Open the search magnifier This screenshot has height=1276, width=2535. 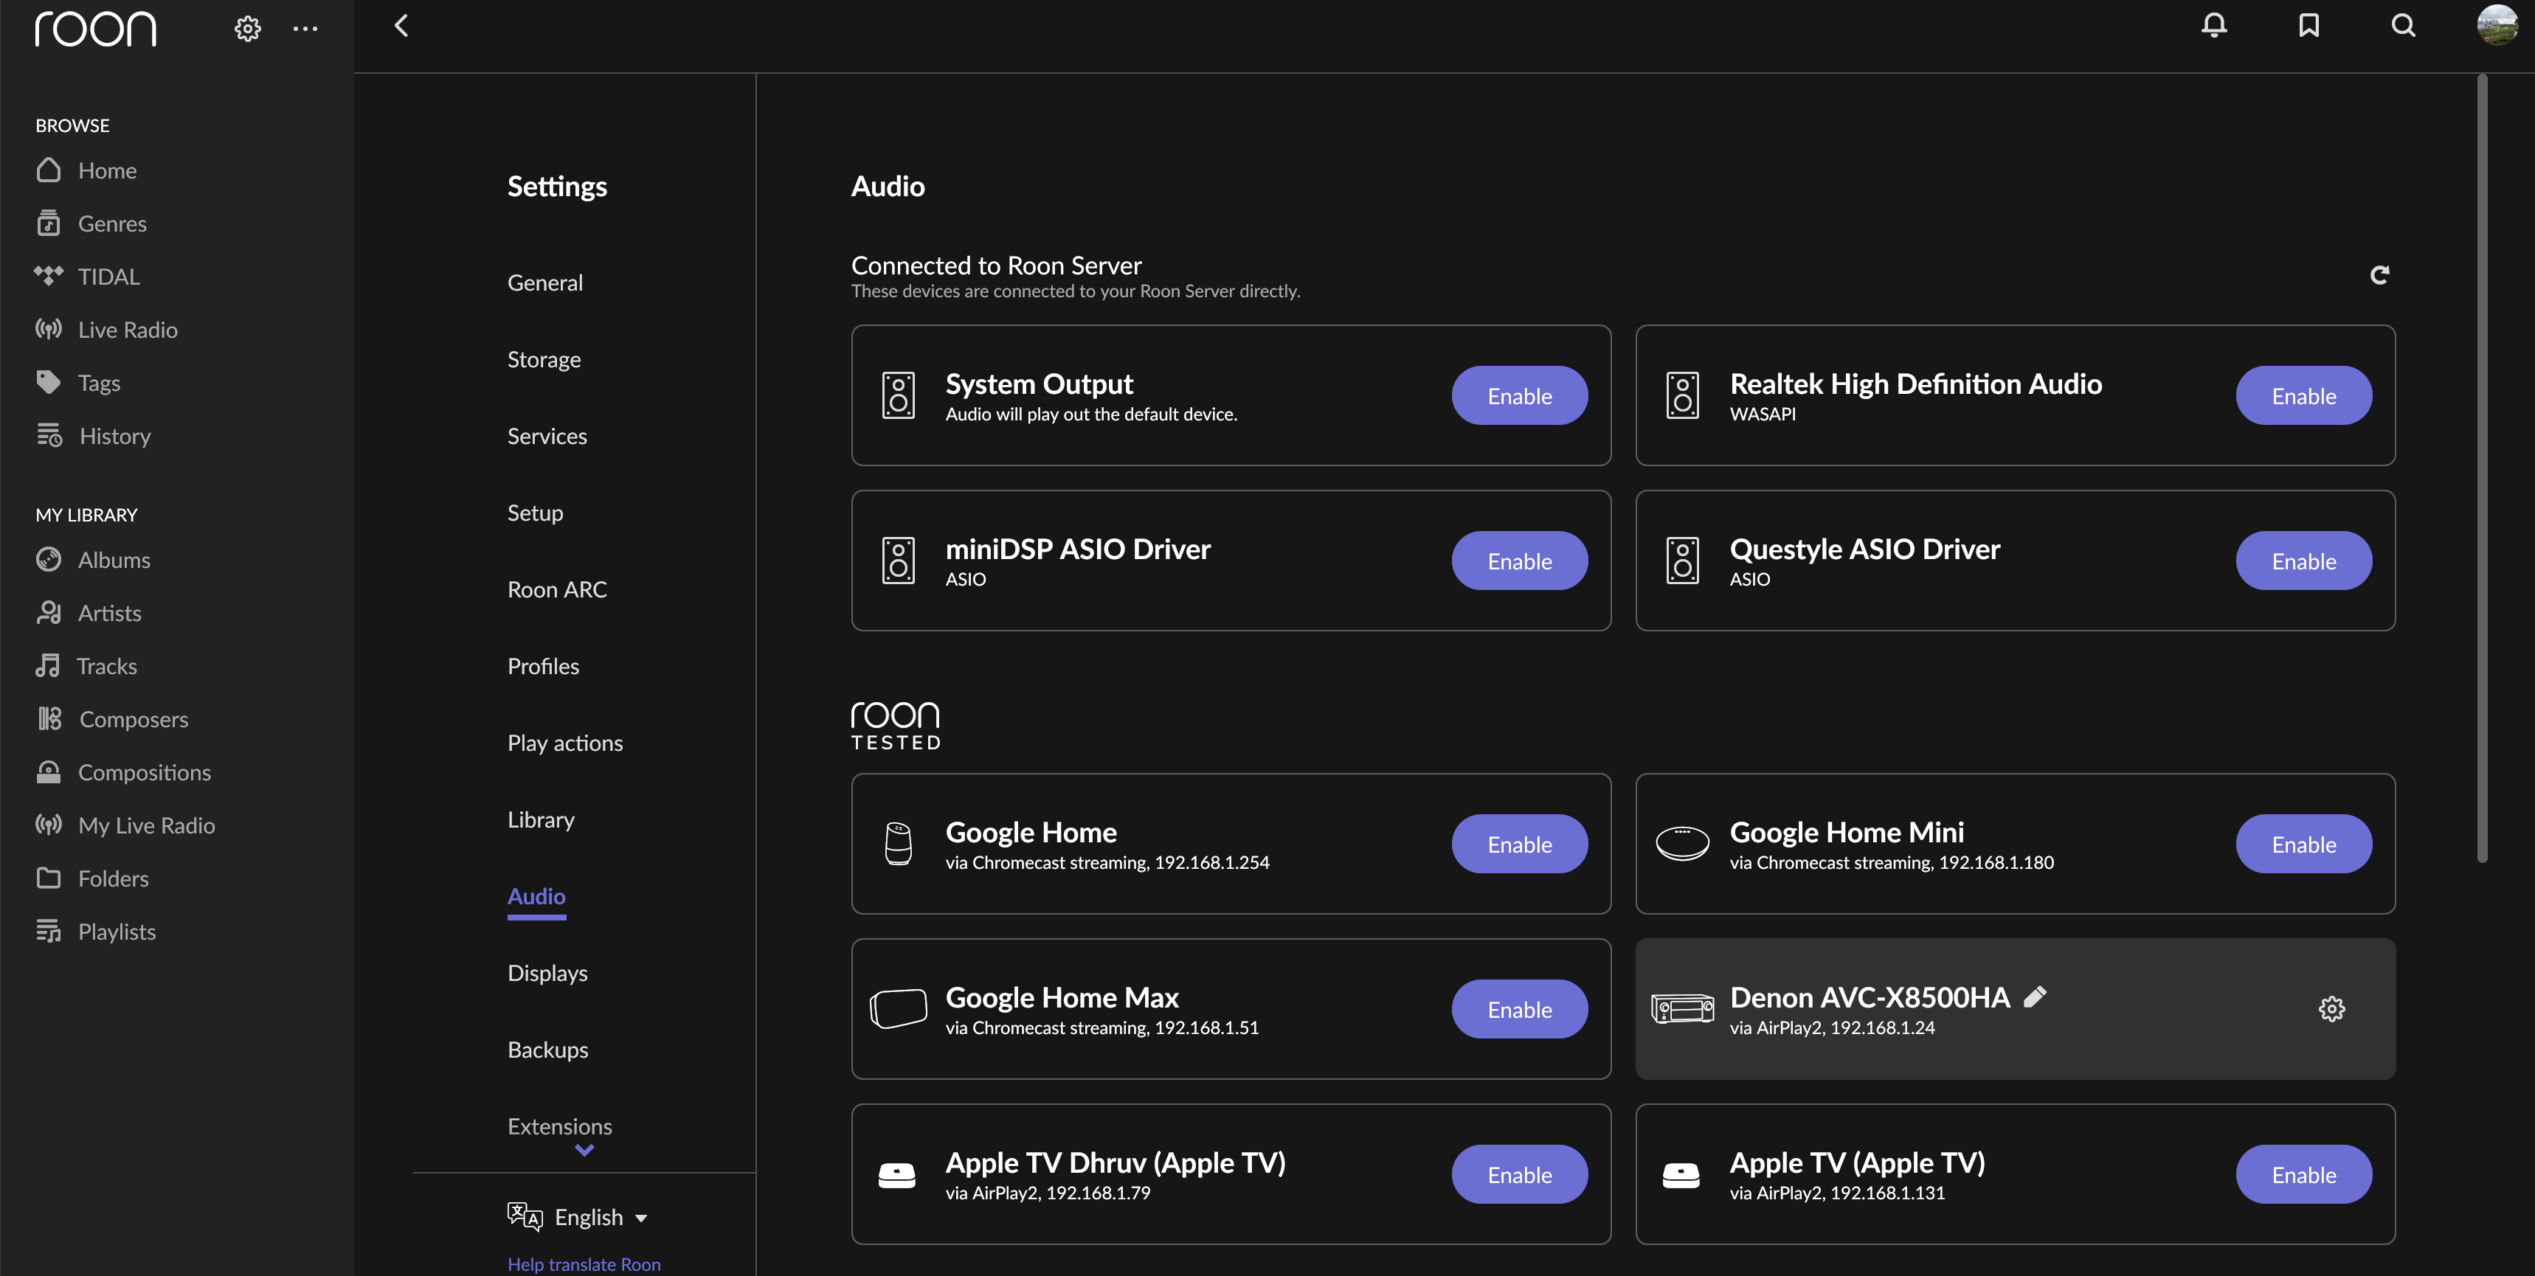(2402, 26)
